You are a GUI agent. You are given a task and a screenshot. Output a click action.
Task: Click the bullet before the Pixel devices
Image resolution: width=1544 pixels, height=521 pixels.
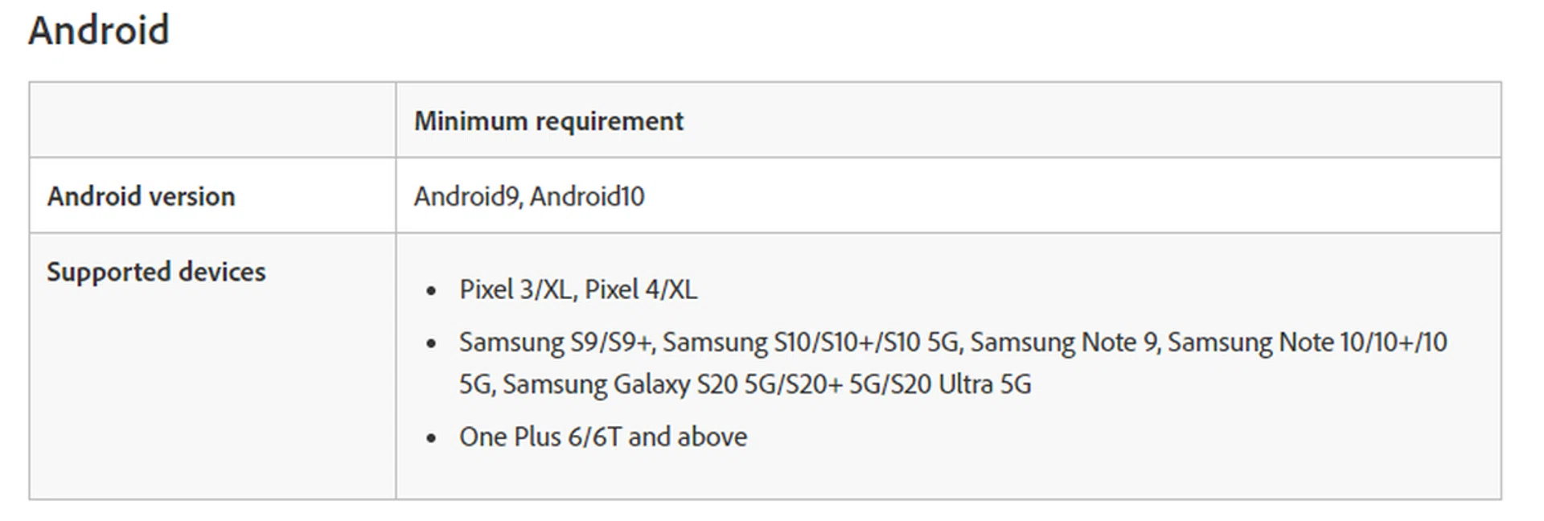[x=432, y=291]
